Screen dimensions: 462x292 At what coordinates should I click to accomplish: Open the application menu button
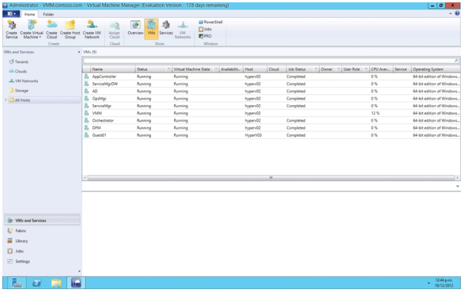(x=11, y=14)
